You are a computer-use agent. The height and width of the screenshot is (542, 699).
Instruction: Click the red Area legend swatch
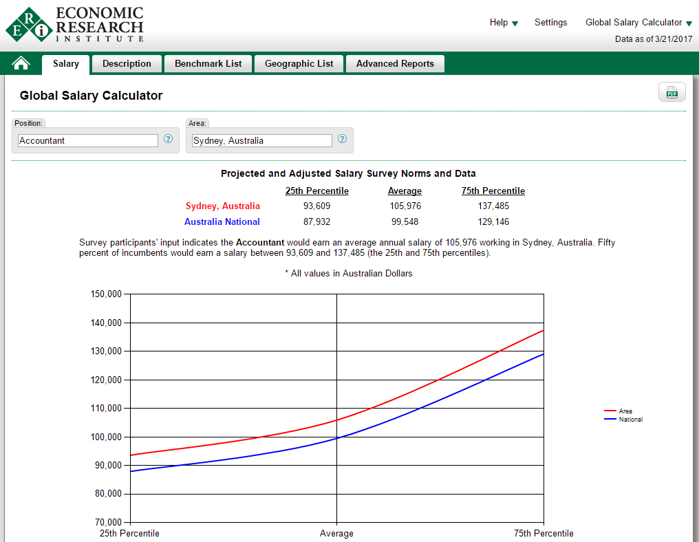pos(610,411)
